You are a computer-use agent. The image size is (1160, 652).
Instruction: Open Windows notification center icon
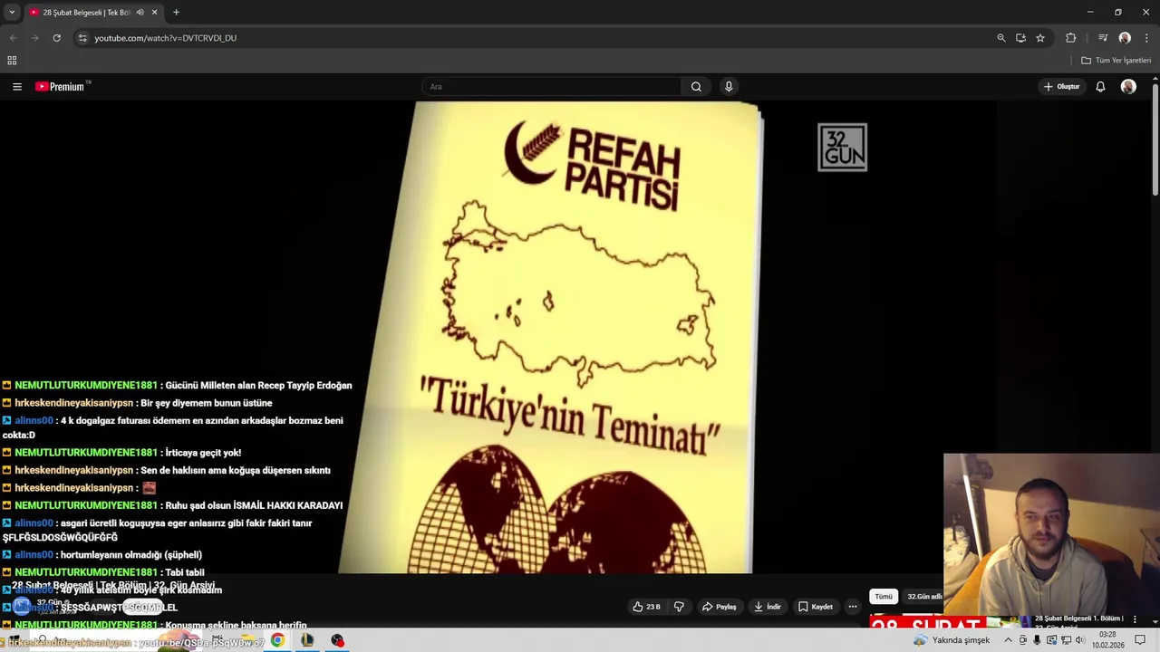coord(1140,640)
